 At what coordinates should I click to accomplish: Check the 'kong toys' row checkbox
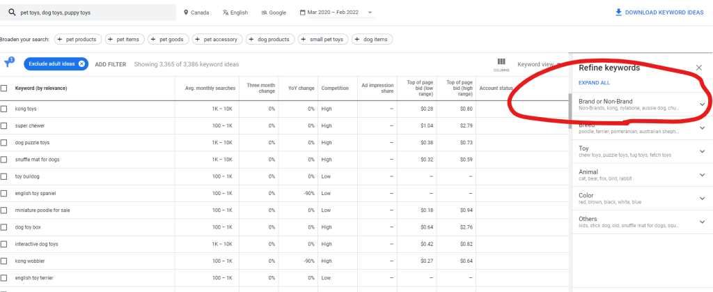point(3,109)
